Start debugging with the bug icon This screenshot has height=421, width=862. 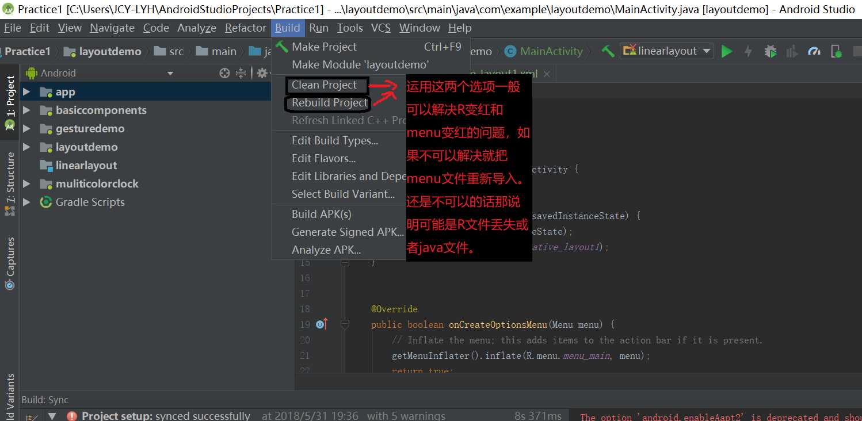click(770, 51)
